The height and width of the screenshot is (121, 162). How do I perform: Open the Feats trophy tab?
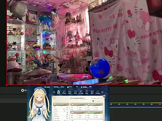point(86,92)
